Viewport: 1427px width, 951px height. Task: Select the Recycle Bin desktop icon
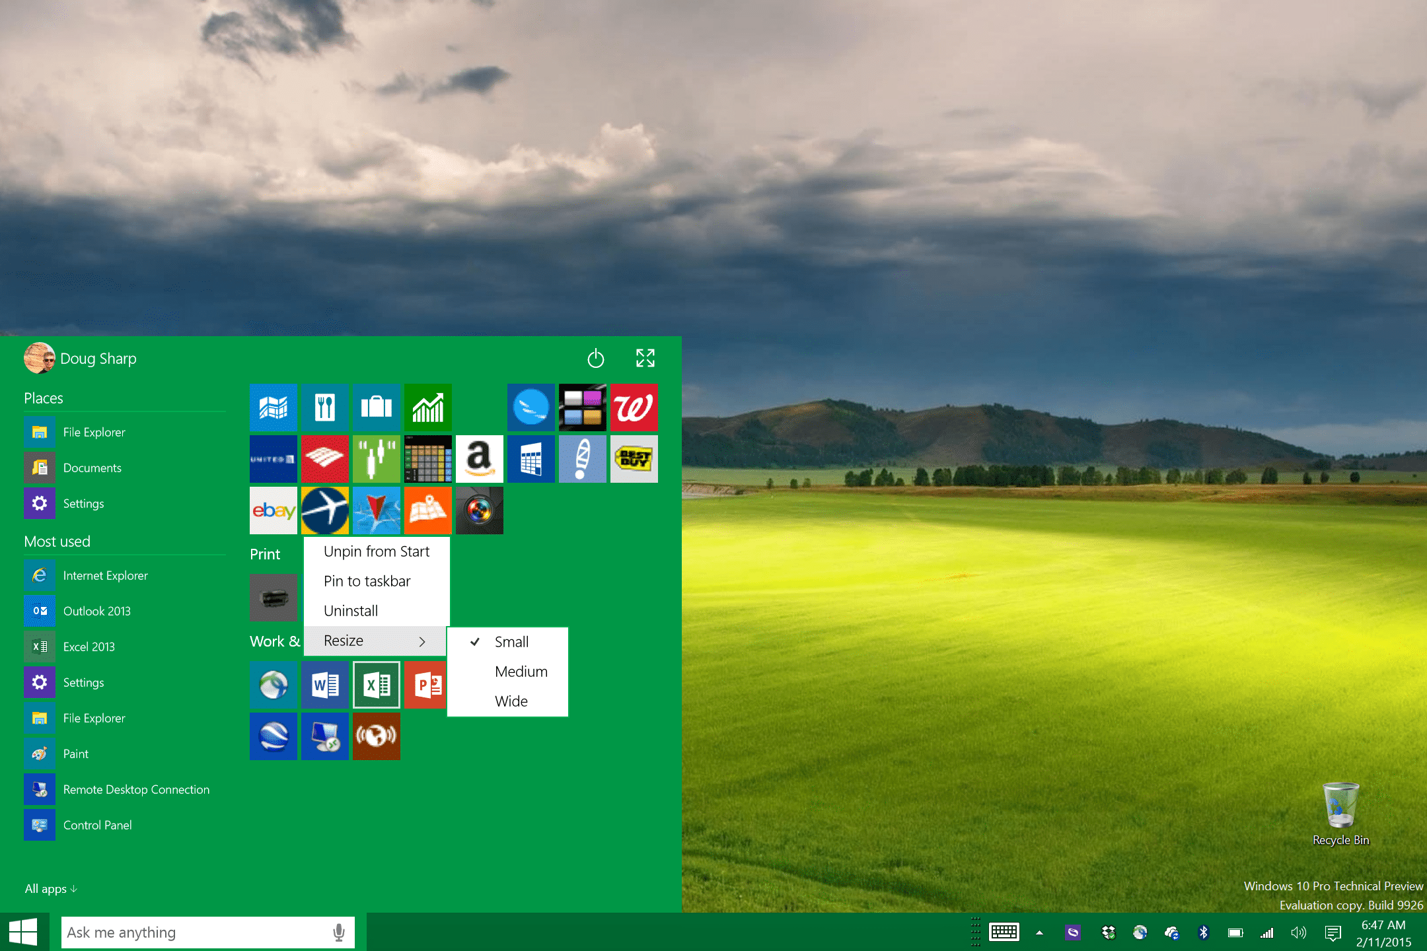pos(1340,814)
